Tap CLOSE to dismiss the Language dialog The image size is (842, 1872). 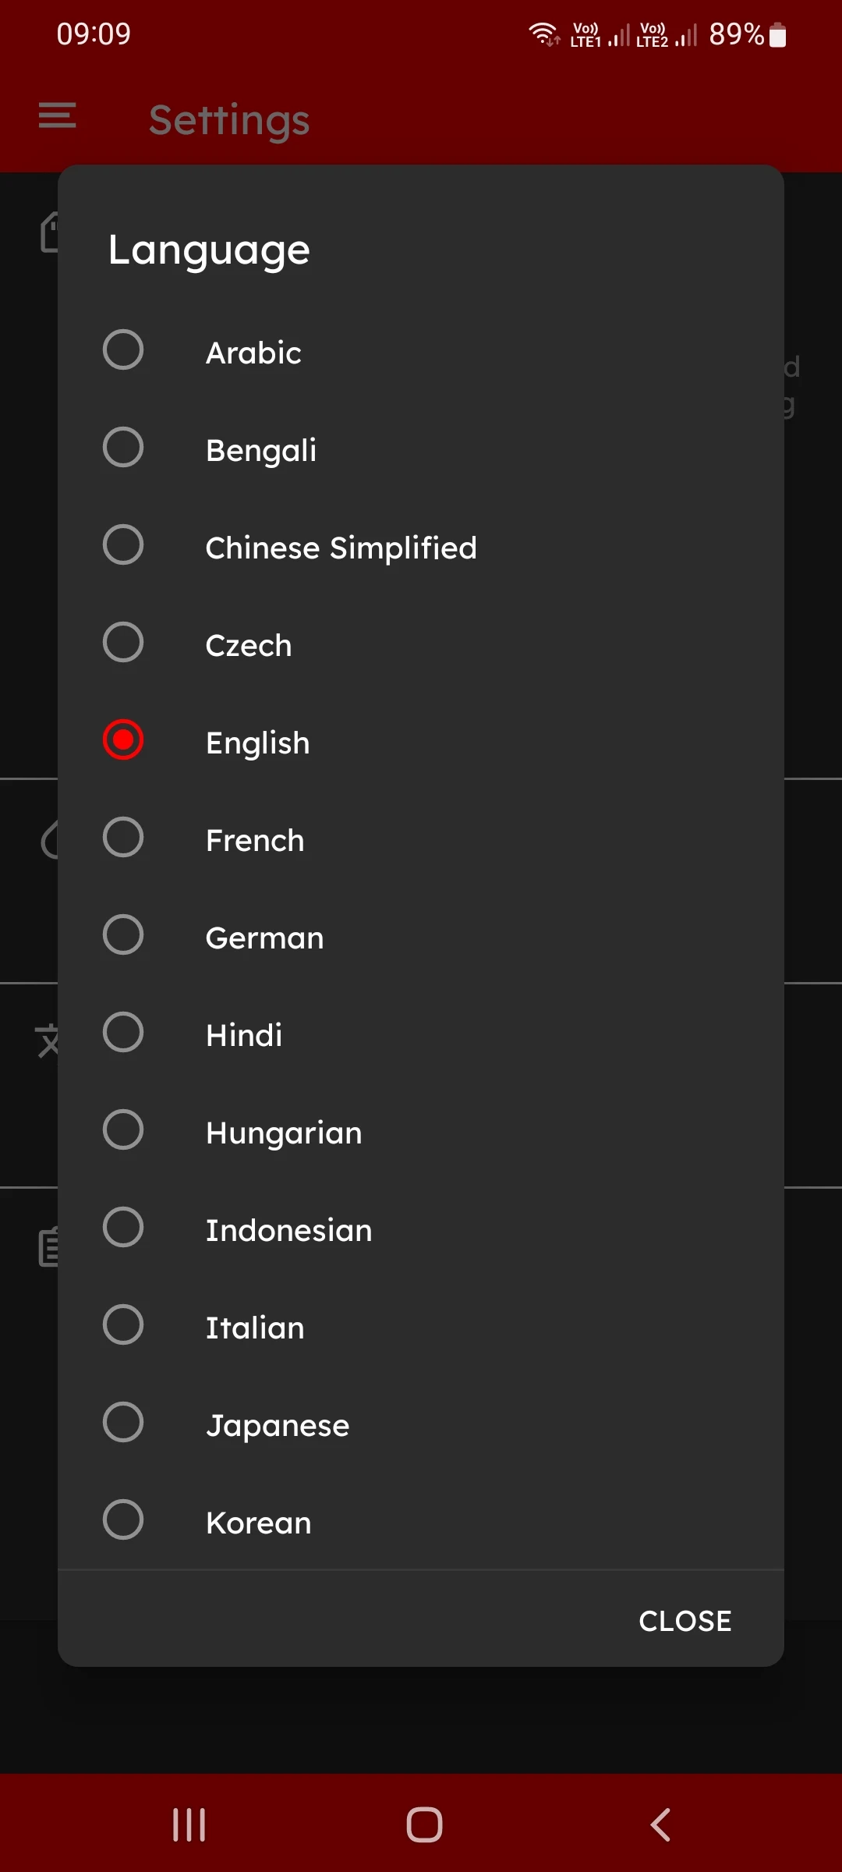[x=685, y=1621]
